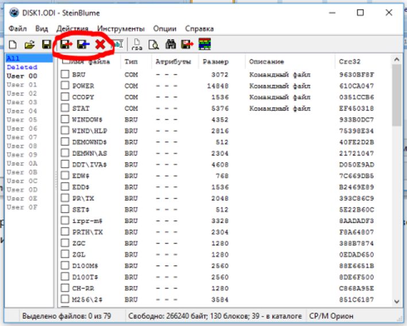Click the floppy with red arrow beside binoculars
The image size is (407, 326).
click(x=187, y=44)
